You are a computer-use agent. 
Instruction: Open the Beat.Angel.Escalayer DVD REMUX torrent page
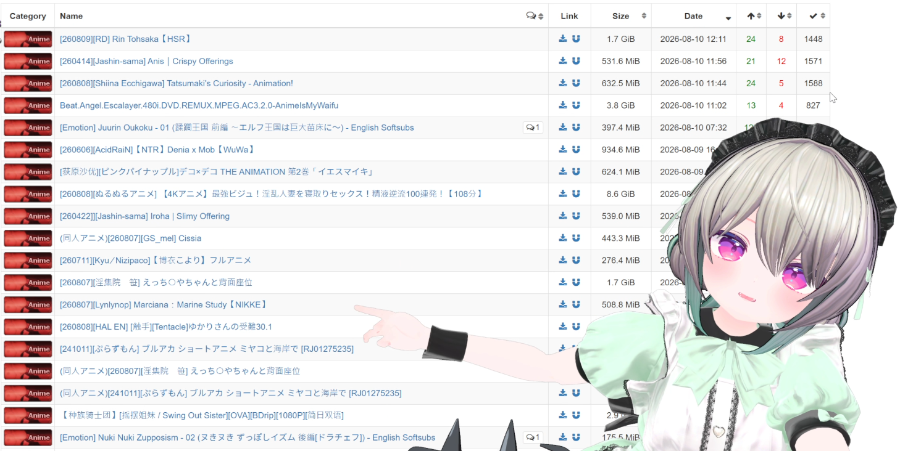click(x=199, y=105)
